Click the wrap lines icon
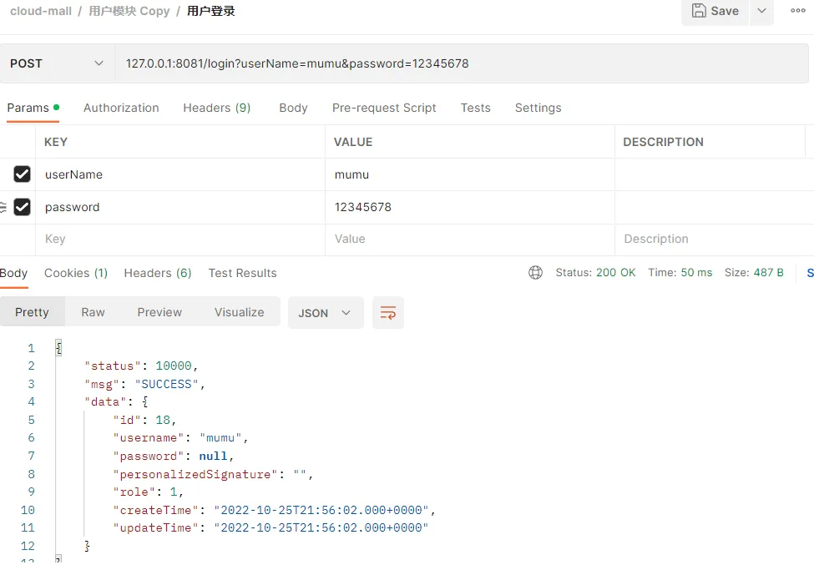814x565 pixels. 388,313
